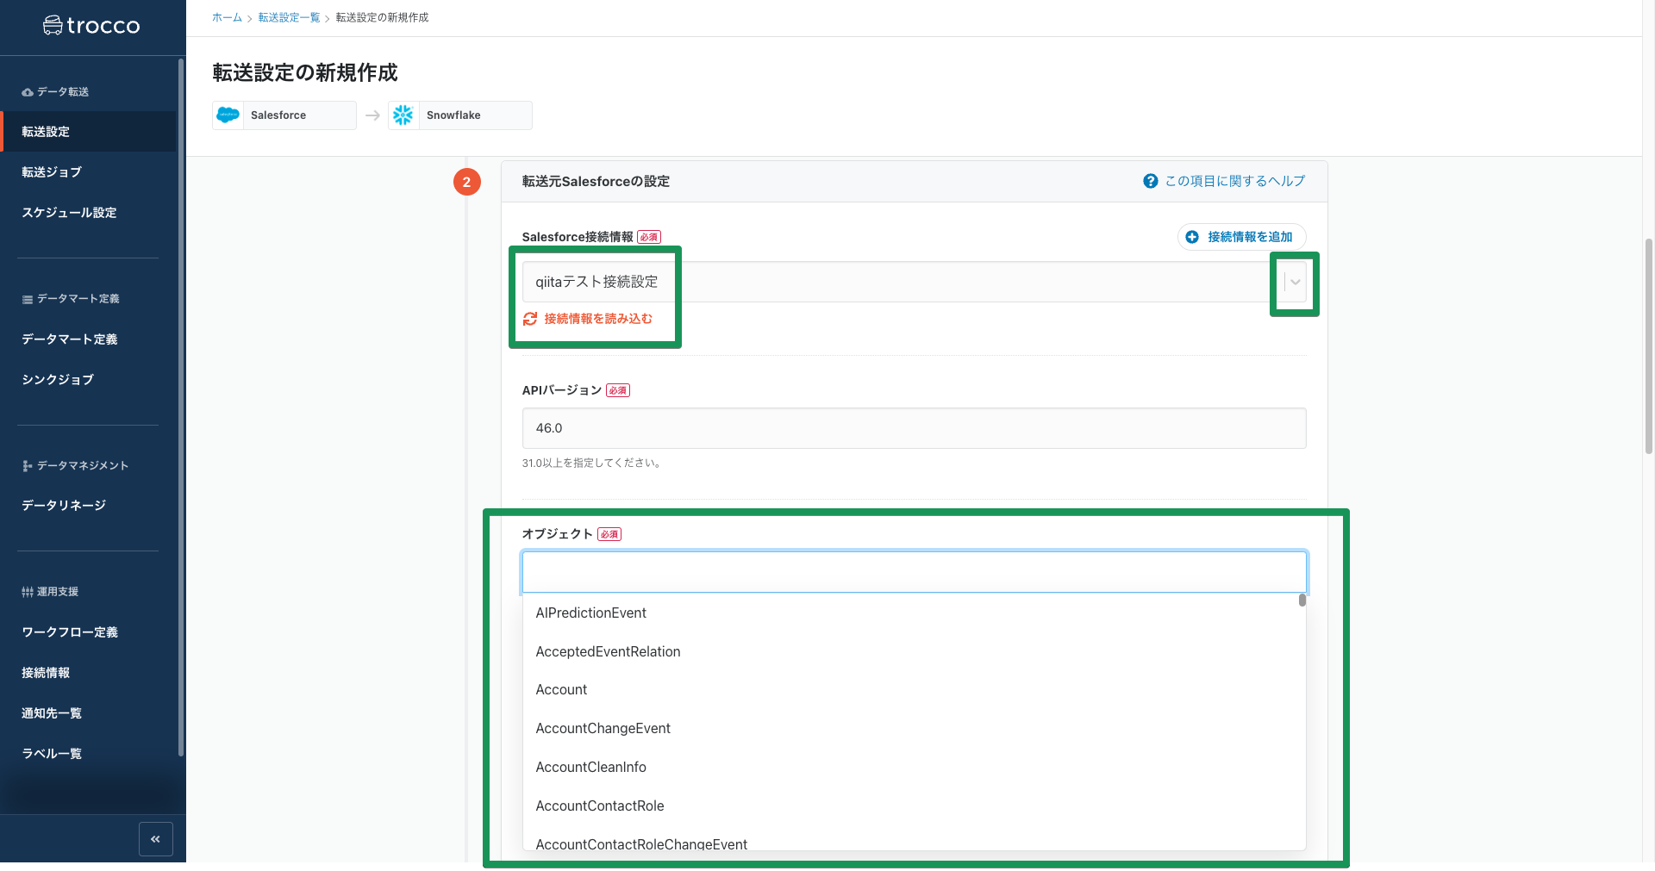
Task: Choose the Account object option
Action: [x=914, y=690]
